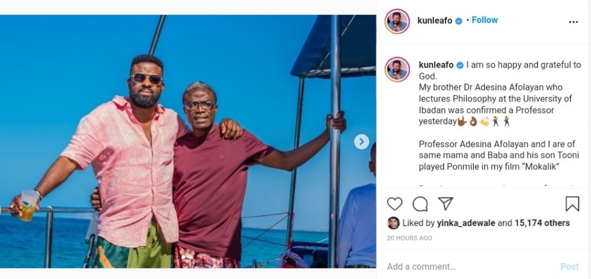Share post with paper plane icon
Screen dimensions: 591x279
[445, 203]
